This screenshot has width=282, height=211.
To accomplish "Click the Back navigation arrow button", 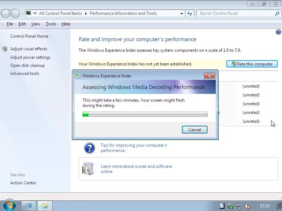I will click(5, 13).
